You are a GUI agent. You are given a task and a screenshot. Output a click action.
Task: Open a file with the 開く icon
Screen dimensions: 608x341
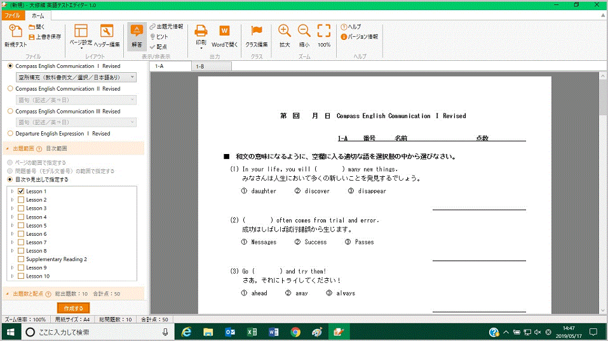tap(37, 27)
